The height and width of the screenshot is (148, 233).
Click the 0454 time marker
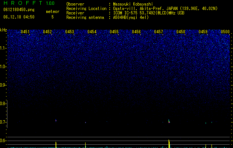[92, 32]
